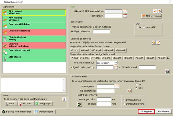Add +15.000 km to next maintenance

click(106, 58)
